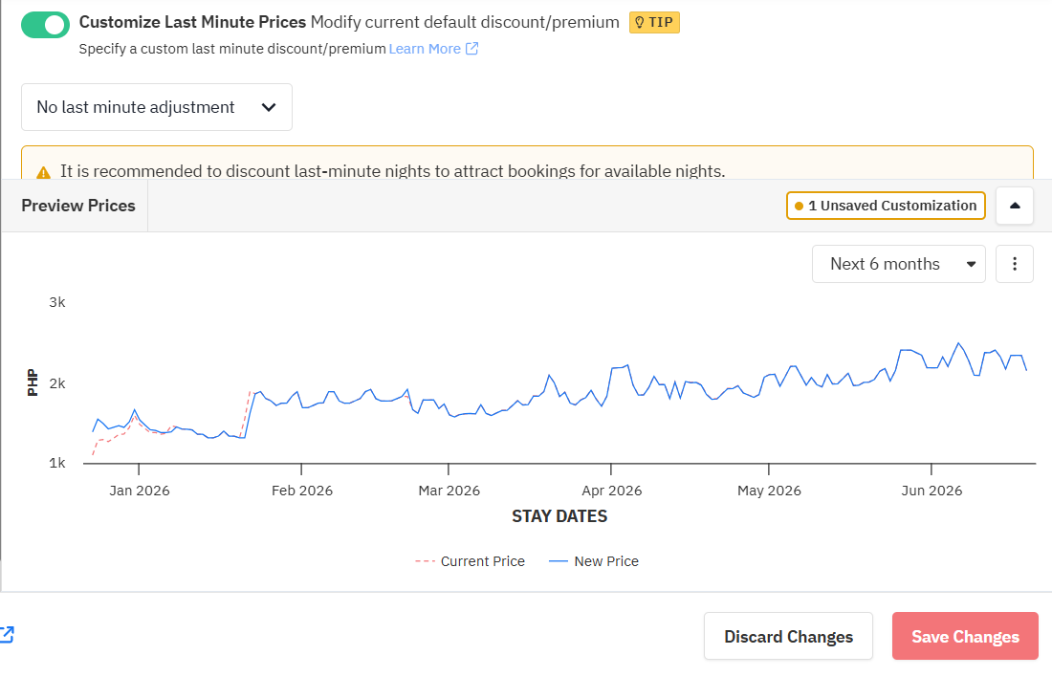Image resolution: width=1052 pixels, height=677 pixels.
Task: Open the chart's three-dot options menu
Action: [x=1015, y=264]
